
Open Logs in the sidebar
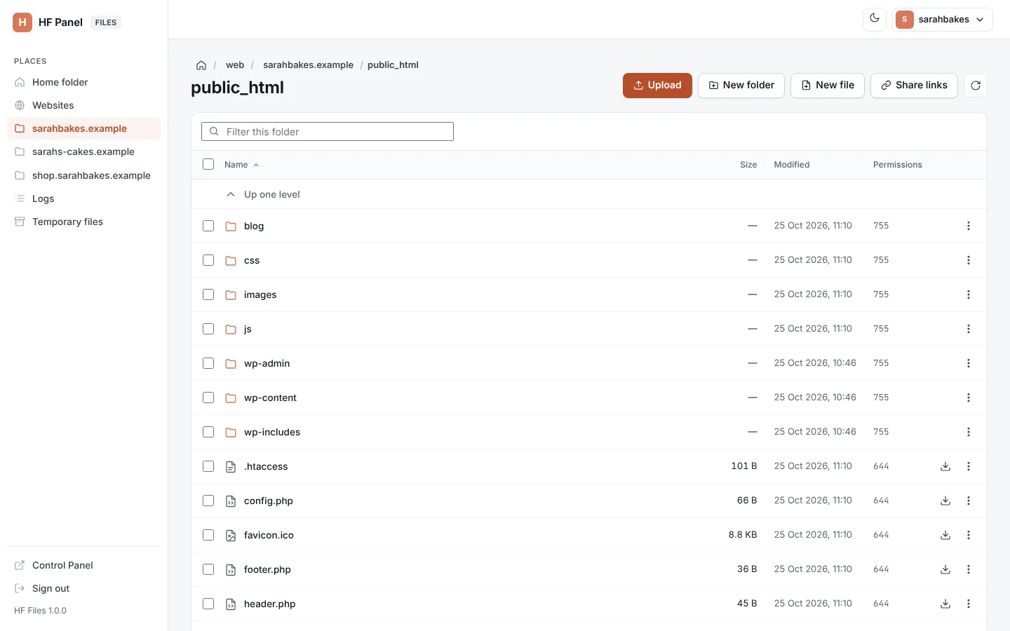83,198
